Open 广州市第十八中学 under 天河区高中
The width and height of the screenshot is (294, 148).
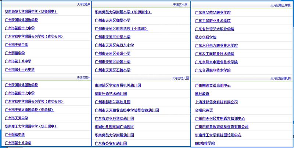[x=18, y=61]
